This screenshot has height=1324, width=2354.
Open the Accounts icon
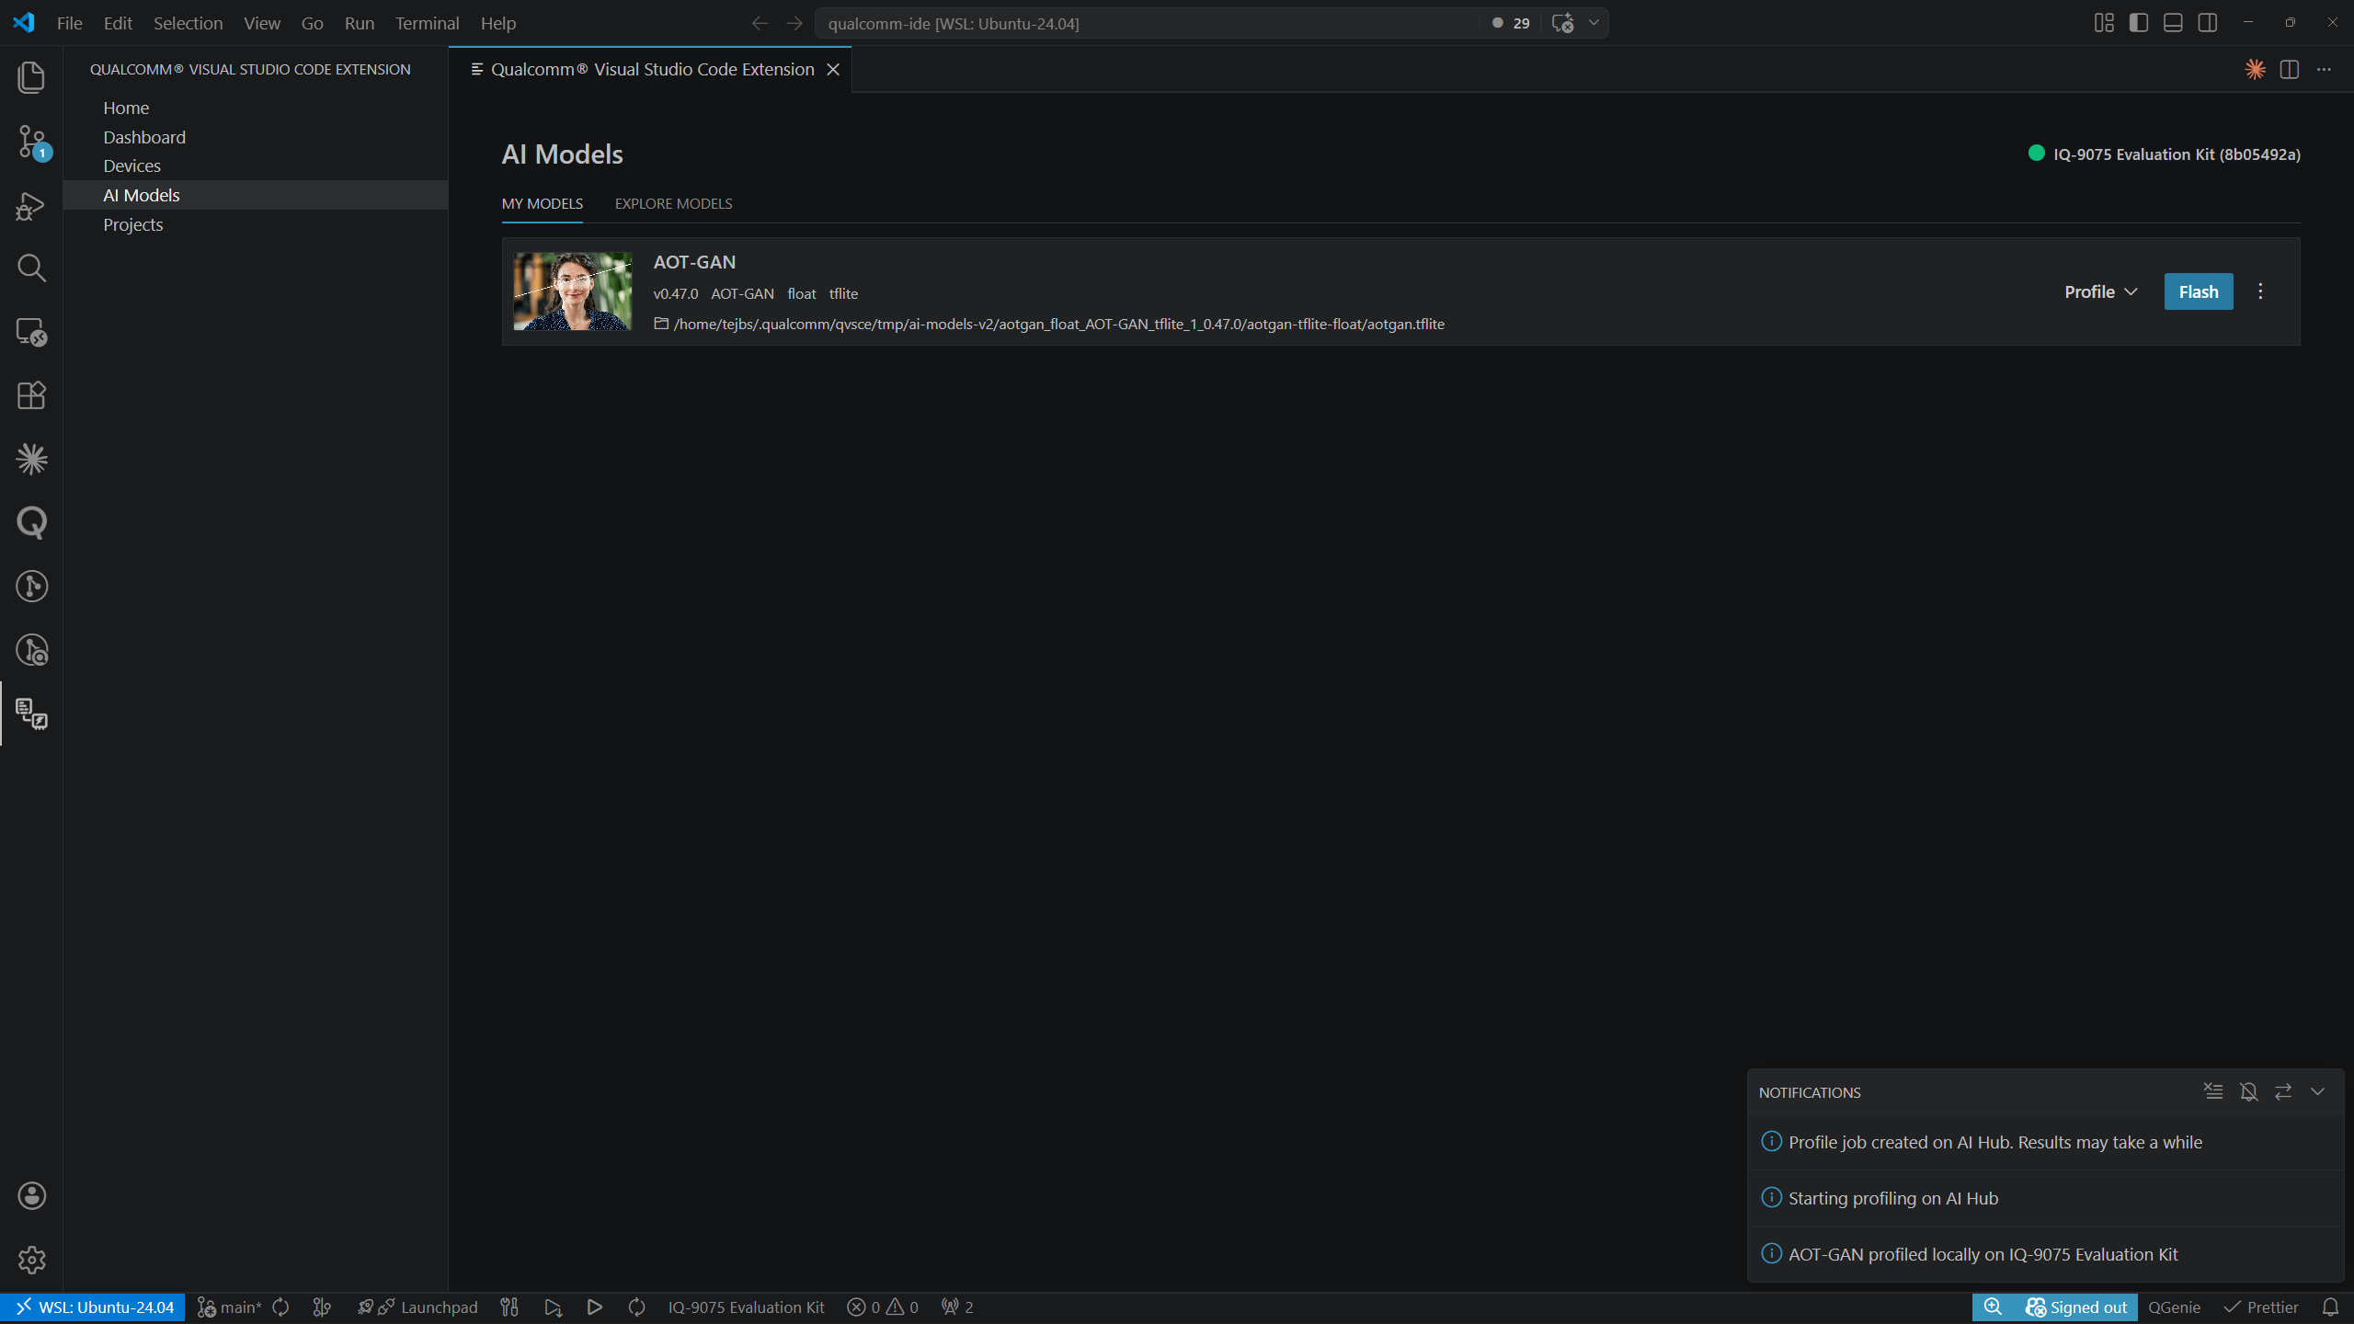click(31, 1195)
